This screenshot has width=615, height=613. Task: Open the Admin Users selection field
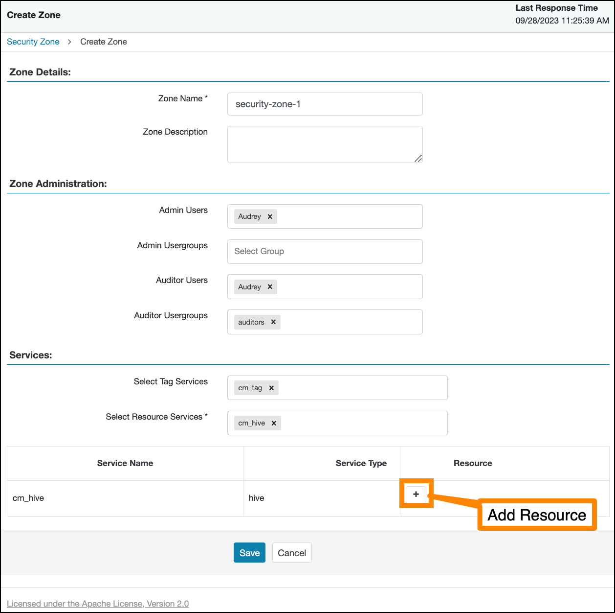[349, 216]
